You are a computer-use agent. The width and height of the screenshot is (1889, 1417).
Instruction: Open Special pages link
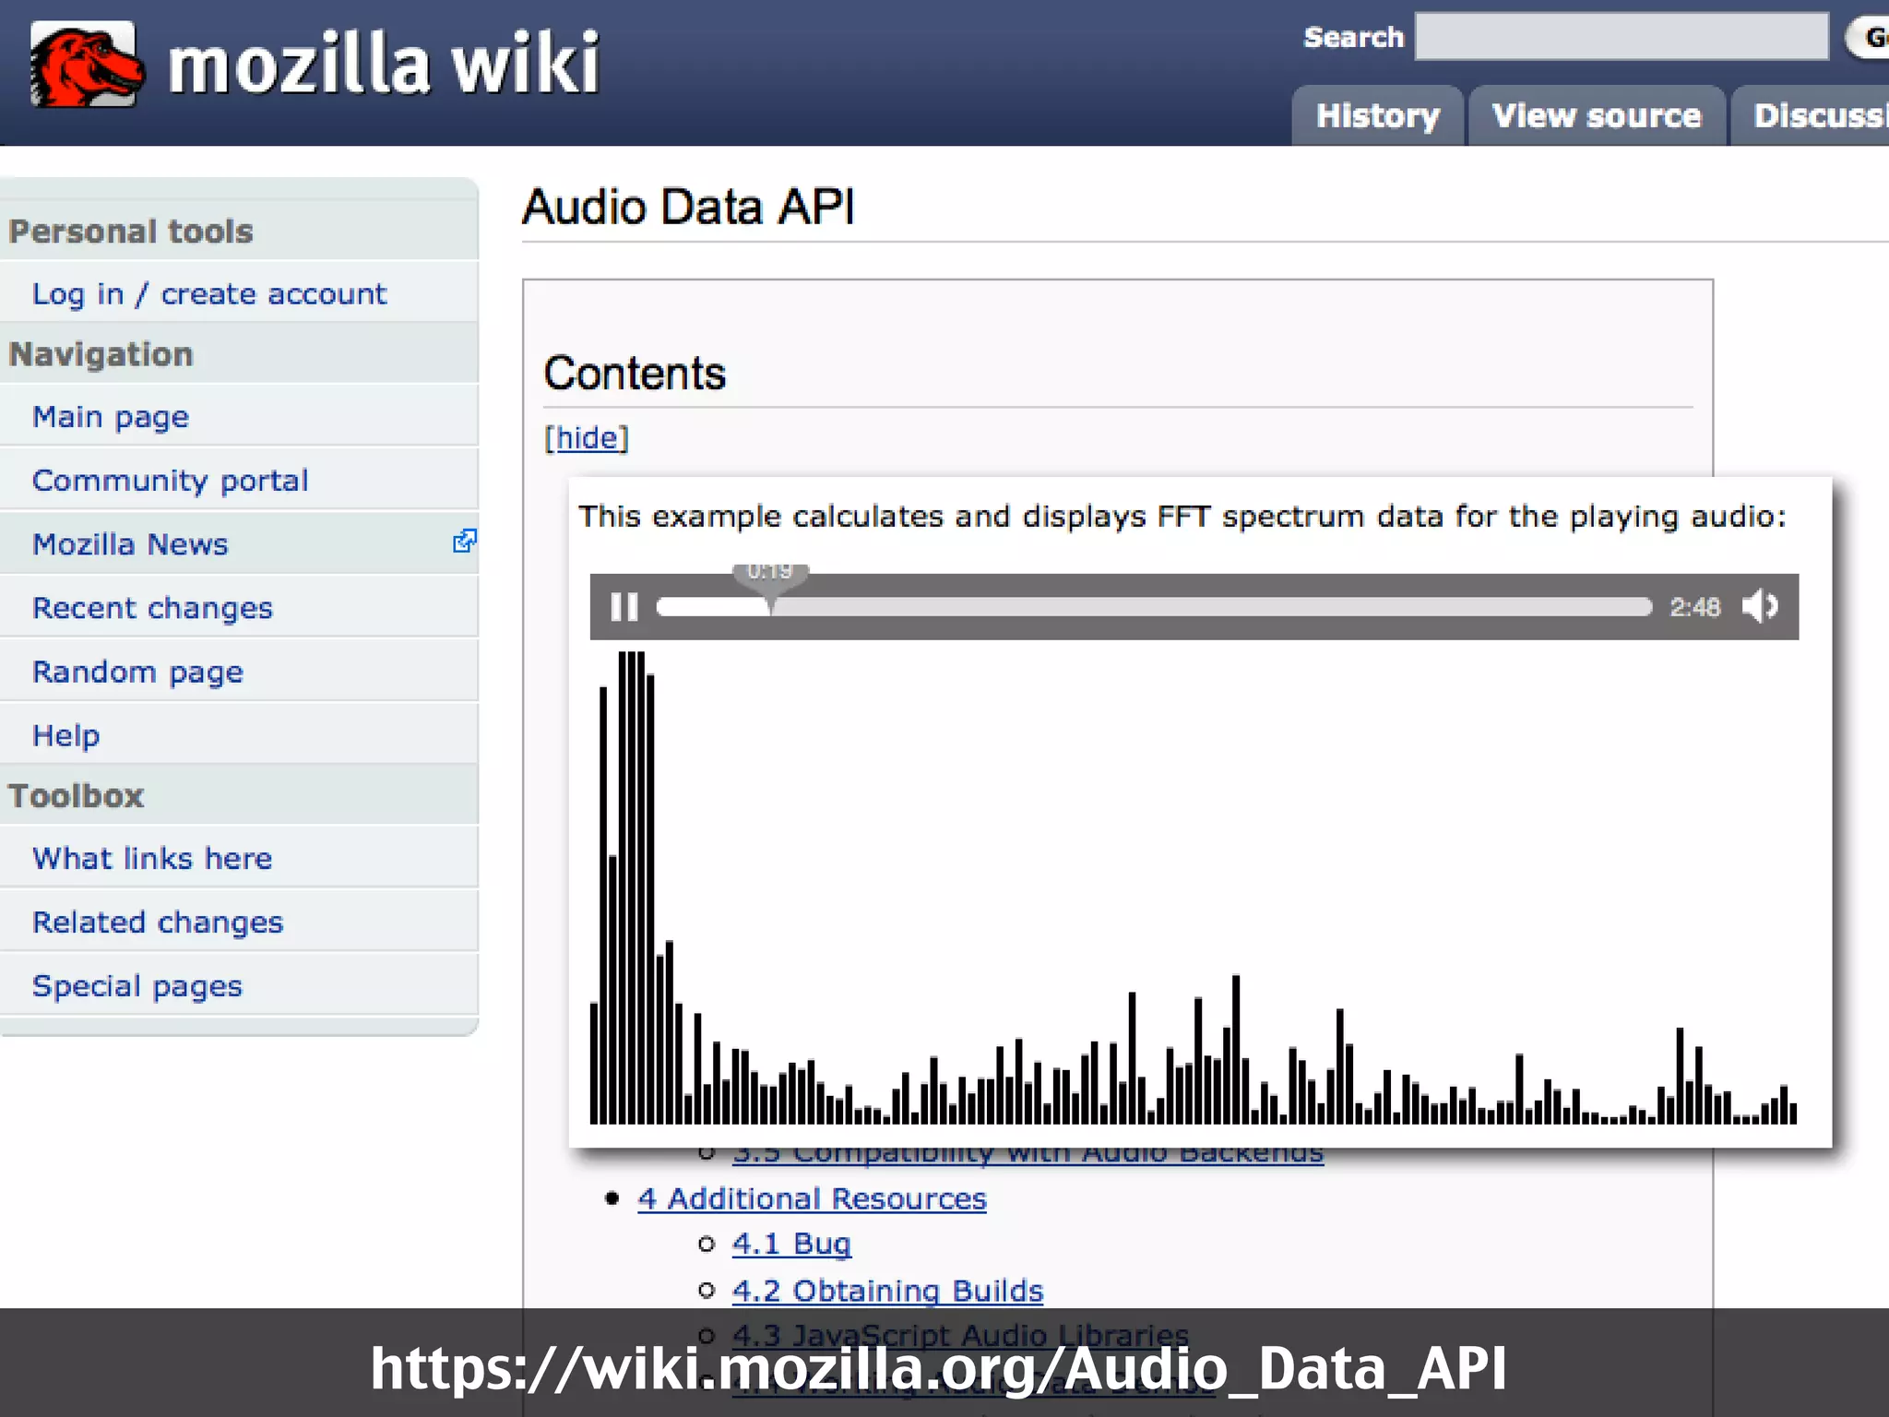(x=137, y=985)
